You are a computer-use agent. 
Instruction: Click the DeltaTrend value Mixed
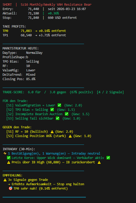pos(31,75)
